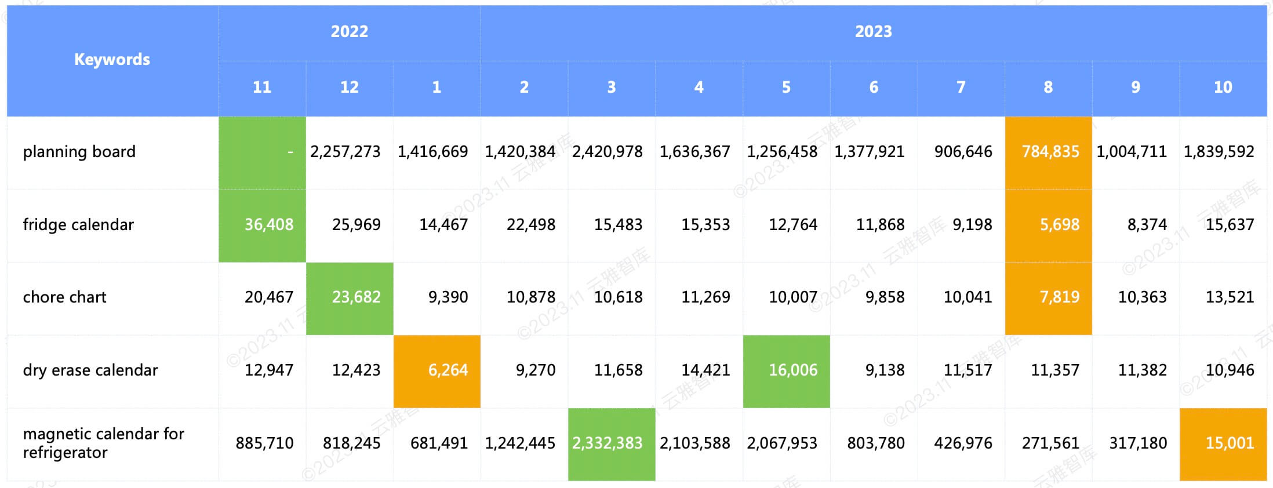
Task: Select the empty green dash cell for planning board
Action: (263, 152)
